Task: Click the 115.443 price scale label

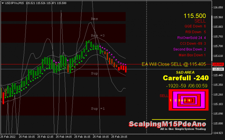Action: coord(218,75)
